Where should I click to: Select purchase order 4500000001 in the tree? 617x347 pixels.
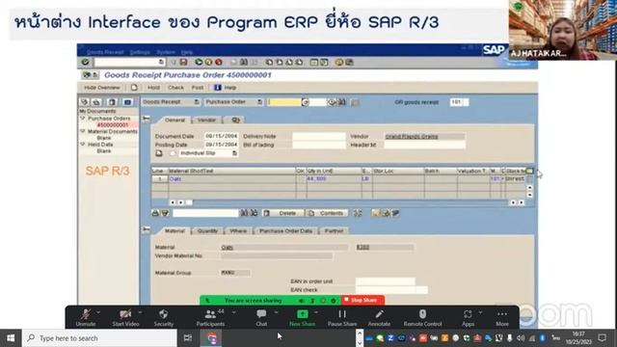click(113, 124)
